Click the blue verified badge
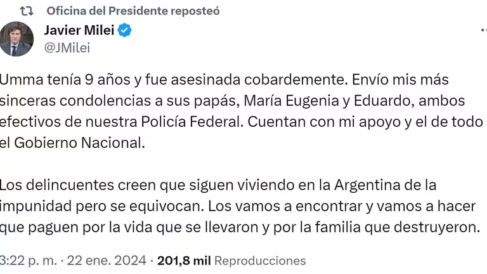This screenshot has width=487, height=274. (x=124, y=30)
